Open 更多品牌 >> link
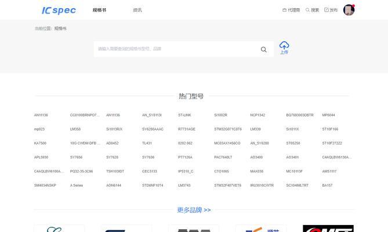Viewport: 388px width, 232px height. [194, 210]
